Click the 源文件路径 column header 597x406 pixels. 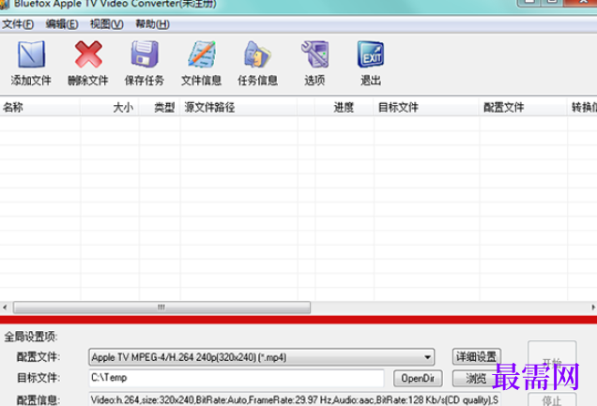[238, 107]
